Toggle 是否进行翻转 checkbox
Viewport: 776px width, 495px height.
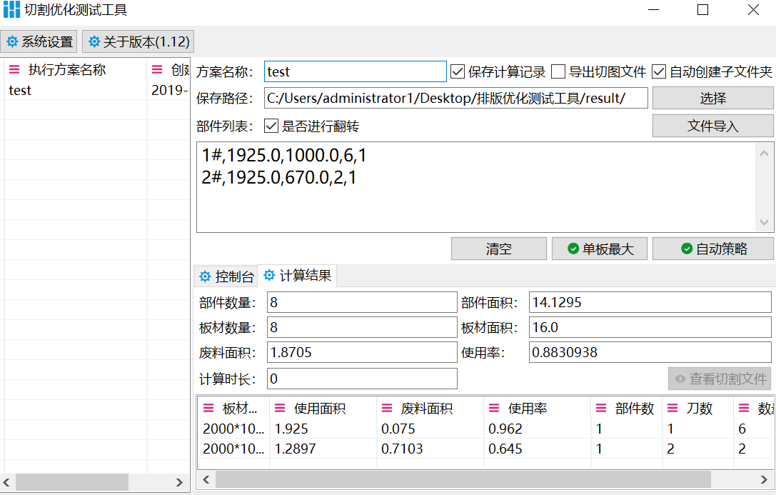271,126
